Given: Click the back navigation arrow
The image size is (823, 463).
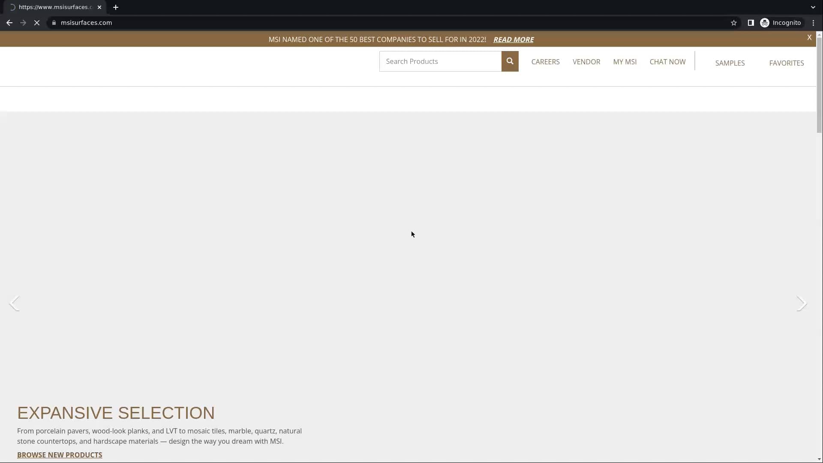Looking at the screenshot, I should pos(9,23).
